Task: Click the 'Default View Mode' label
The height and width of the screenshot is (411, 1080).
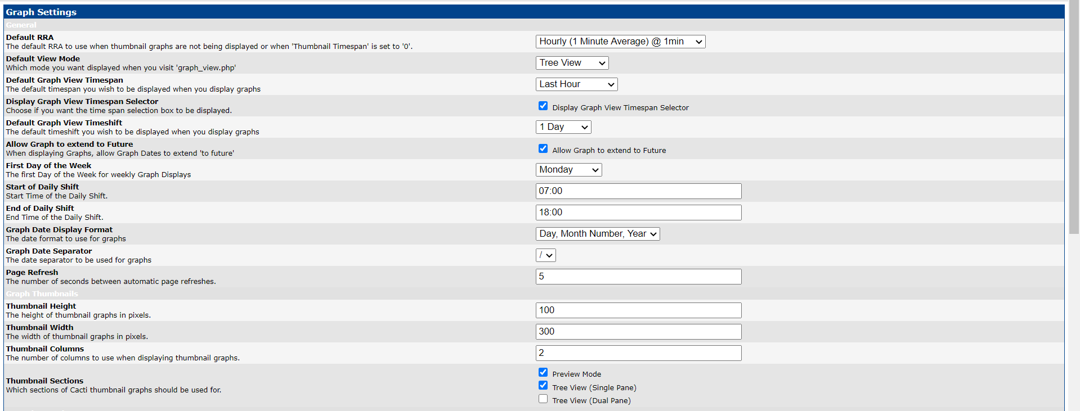Action: click(43, 58)
